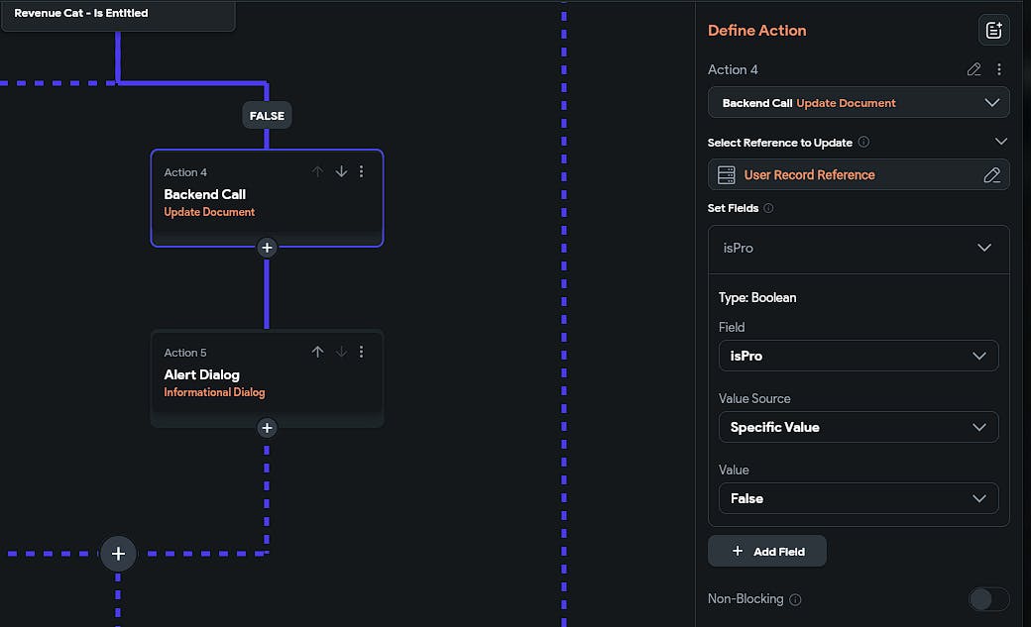Click the large plus circle on dashed line

118,553
